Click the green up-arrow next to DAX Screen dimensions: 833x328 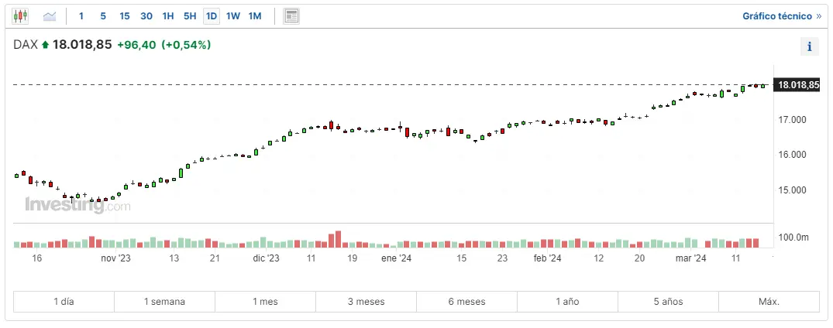(x=46, y=46)
